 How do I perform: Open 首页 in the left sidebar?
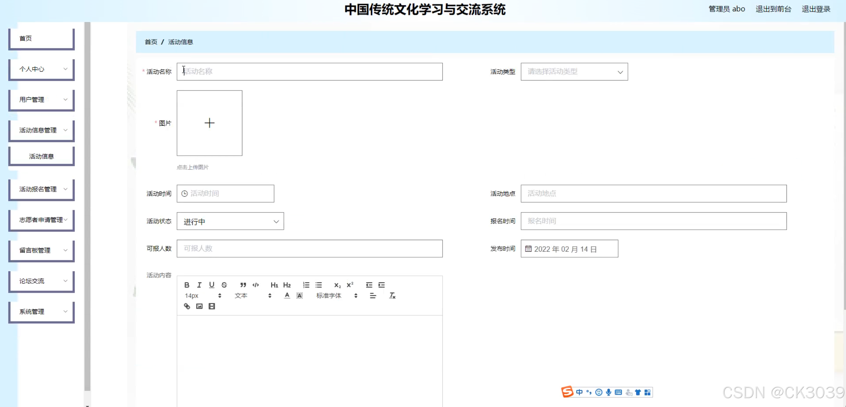41,38
